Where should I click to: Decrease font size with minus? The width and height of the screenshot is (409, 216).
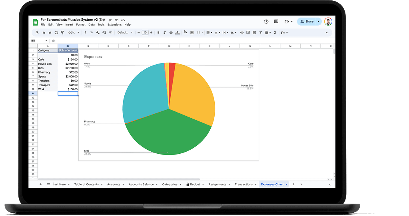click(x=139, y=33)
